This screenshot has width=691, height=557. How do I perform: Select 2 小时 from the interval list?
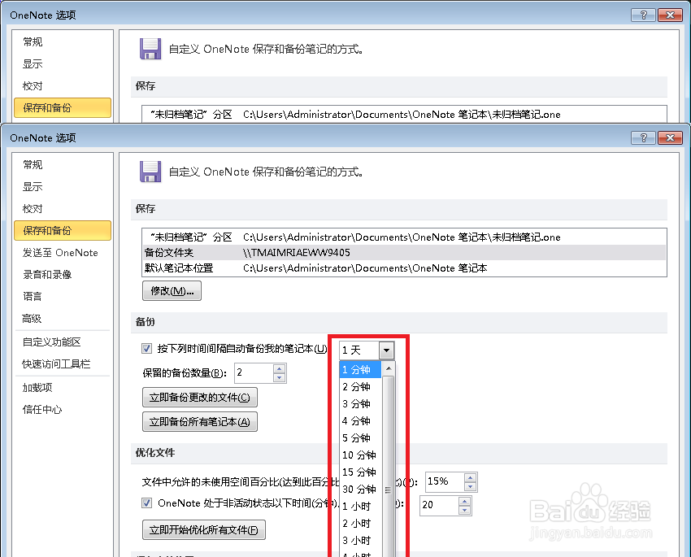tap(360, 524)
